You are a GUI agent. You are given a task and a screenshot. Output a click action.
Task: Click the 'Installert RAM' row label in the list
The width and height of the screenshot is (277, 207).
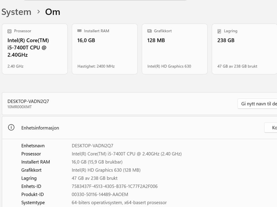36,162
